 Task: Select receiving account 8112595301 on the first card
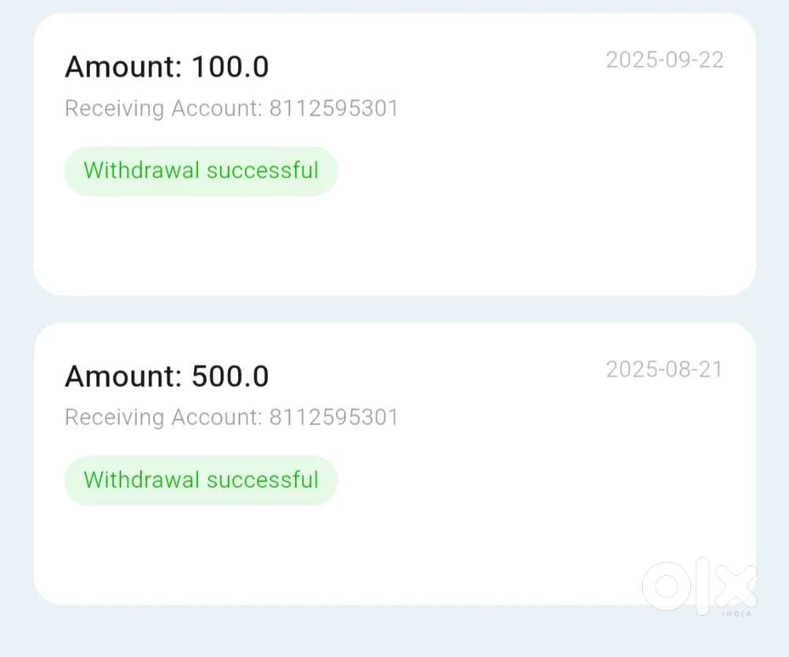click(x=231, y=108)
